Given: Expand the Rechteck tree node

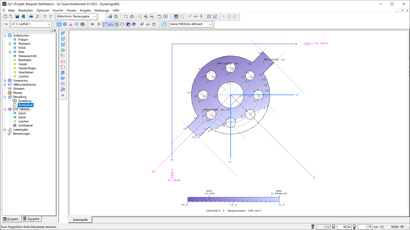Looking at the screenshot, I should coord(10,44).
